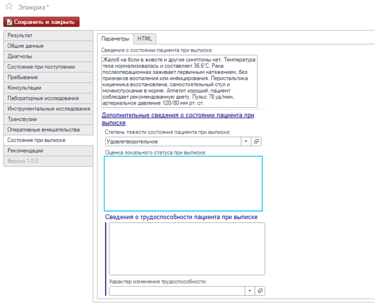The image size is (389, 306).
Task: Open Лабораторные исследования section
Action: [x=48, y=98]
